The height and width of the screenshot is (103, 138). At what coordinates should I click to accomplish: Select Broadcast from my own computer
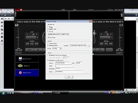click(x=48, y=55)
